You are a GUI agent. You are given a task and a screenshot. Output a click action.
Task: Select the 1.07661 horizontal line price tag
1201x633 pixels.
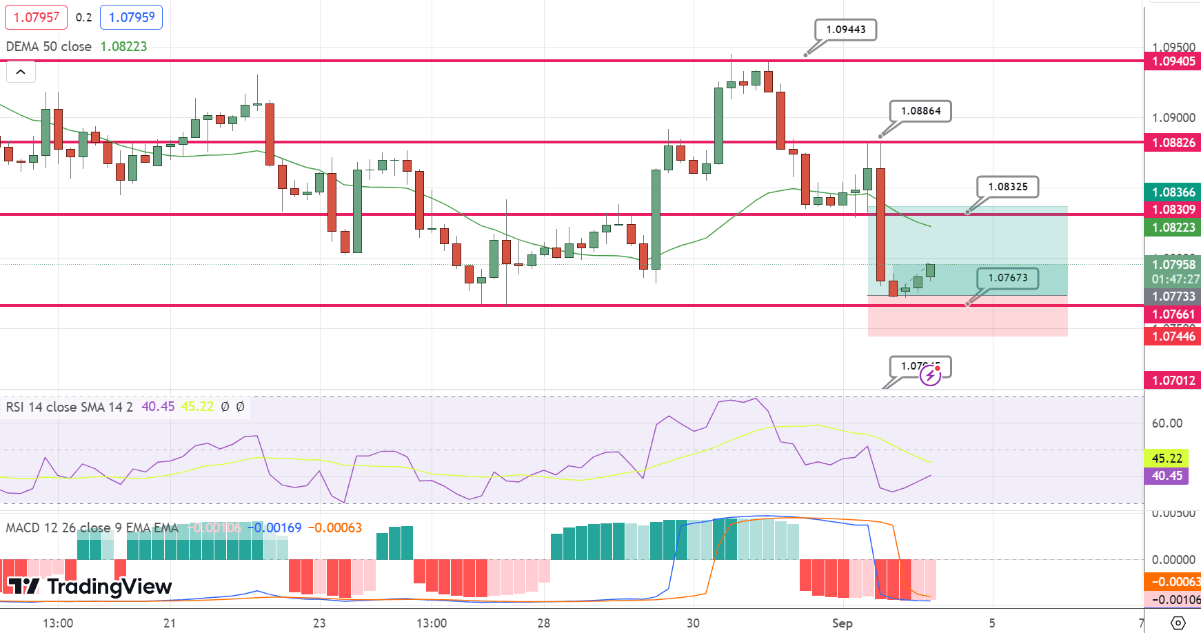[1173, 314]
